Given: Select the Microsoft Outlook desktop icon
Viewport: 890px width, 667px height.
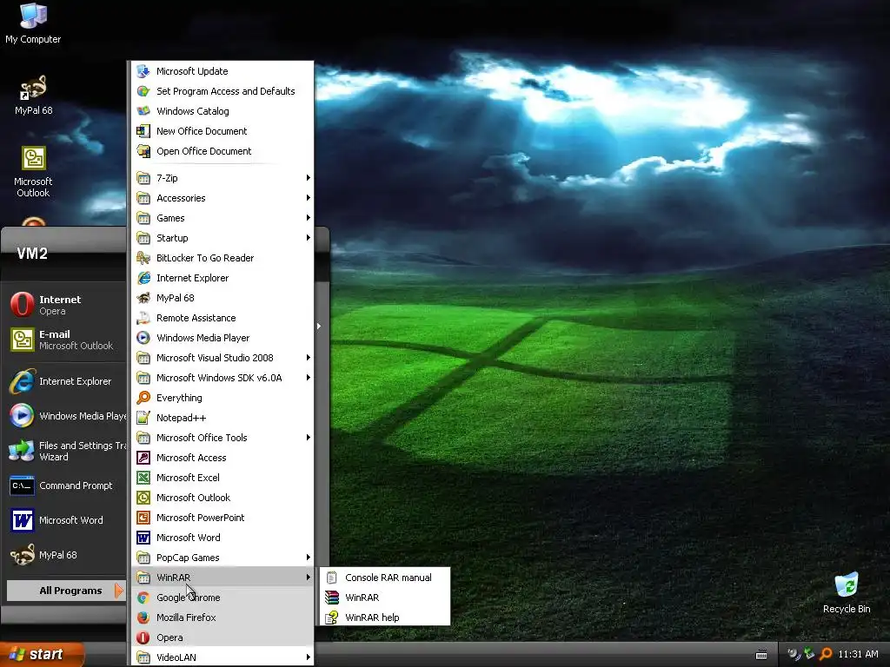Looking at the screenshot, I should [33, 171].
